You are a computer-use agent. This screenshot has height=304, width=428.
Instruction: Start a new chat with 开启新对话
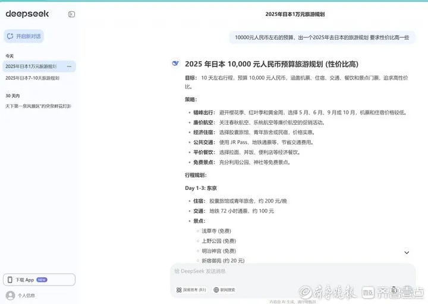24,36
